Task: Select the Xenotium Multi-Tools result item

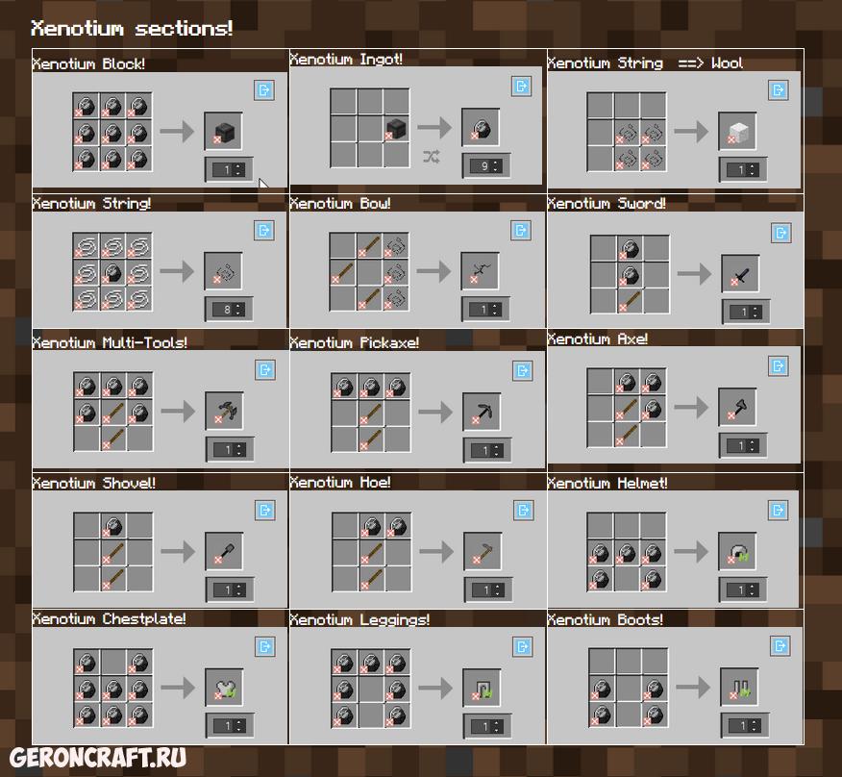Action: pyautogui.click(x=224, y=411)
